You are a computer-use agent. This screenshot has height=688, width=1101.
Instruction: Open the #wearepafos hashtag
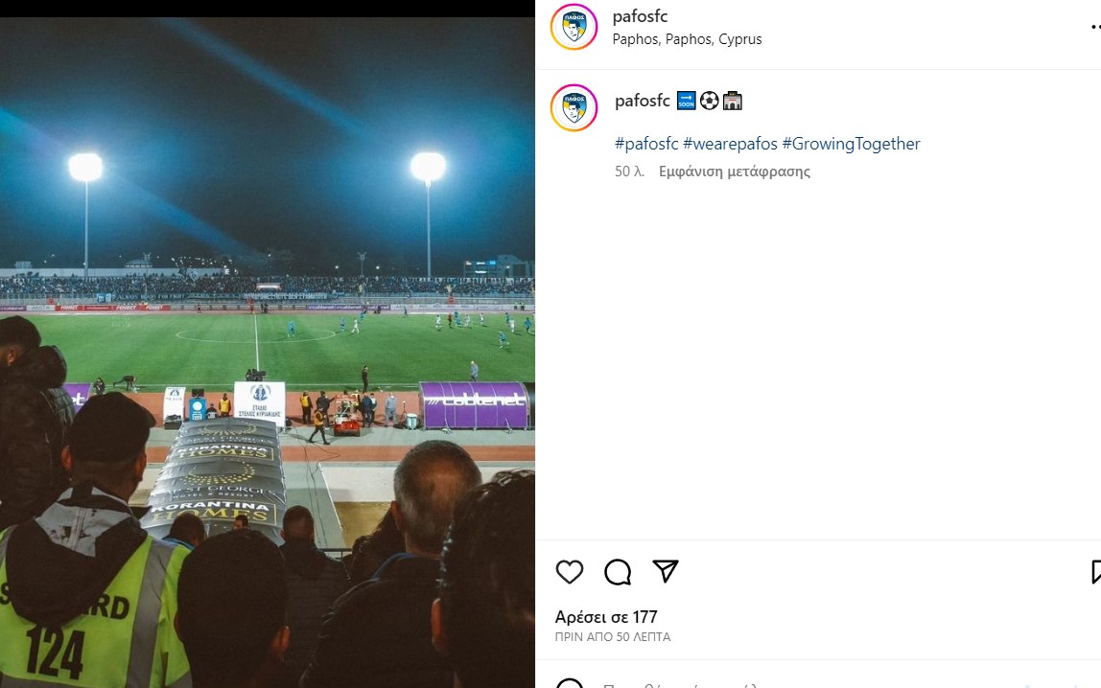(x=730, y=144)
